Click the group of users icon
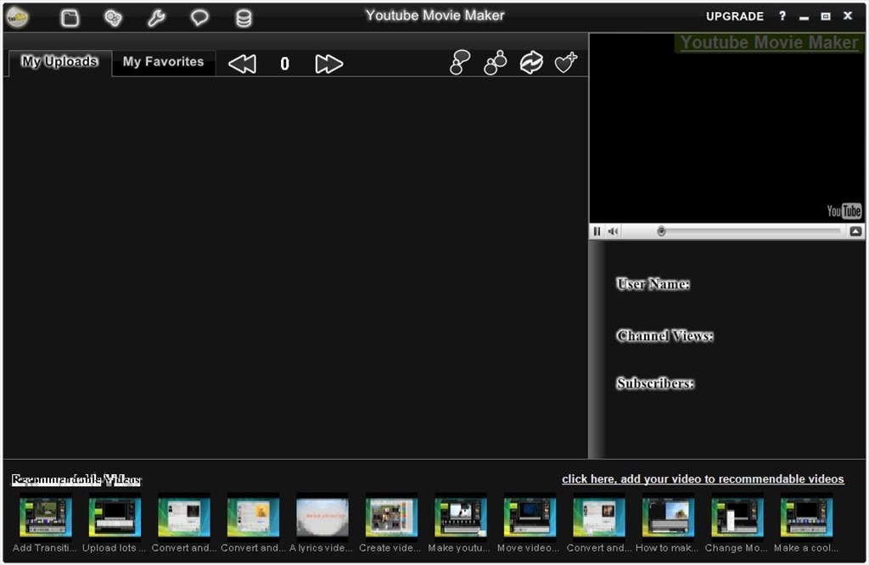 (495, 63)
